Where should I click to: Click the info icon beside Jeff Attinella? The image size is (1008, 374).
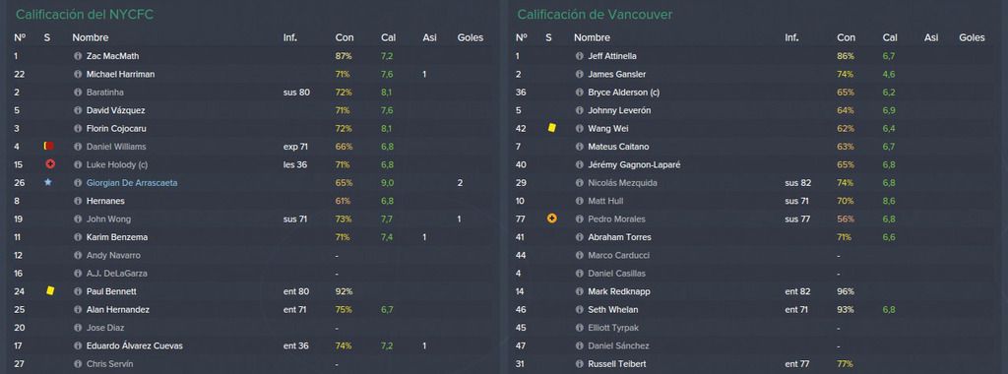click(x=579, y=56)
